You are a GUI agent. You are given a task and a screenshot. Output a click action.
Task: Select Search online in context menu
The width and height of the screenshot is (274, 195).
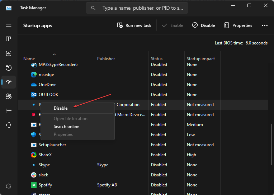[x=66, y=127]
